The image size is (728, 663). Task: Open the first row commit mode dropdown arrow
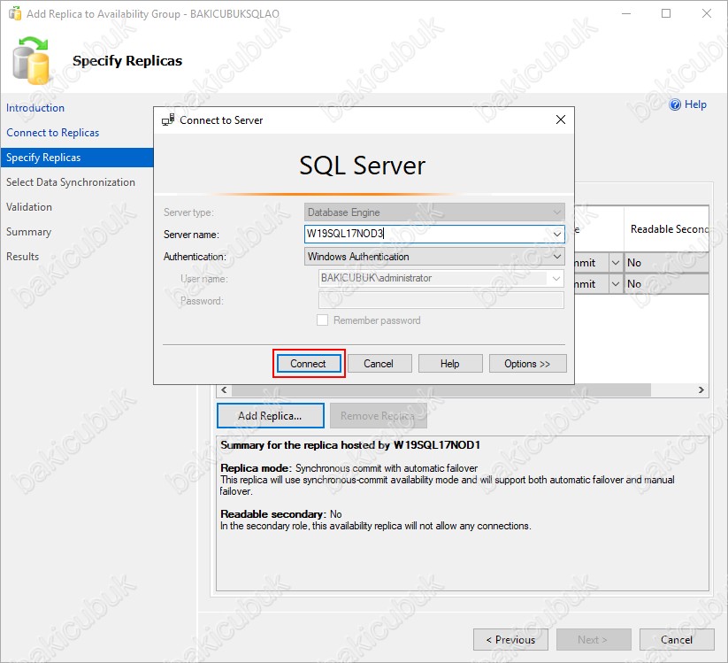[x=615, y=263]
